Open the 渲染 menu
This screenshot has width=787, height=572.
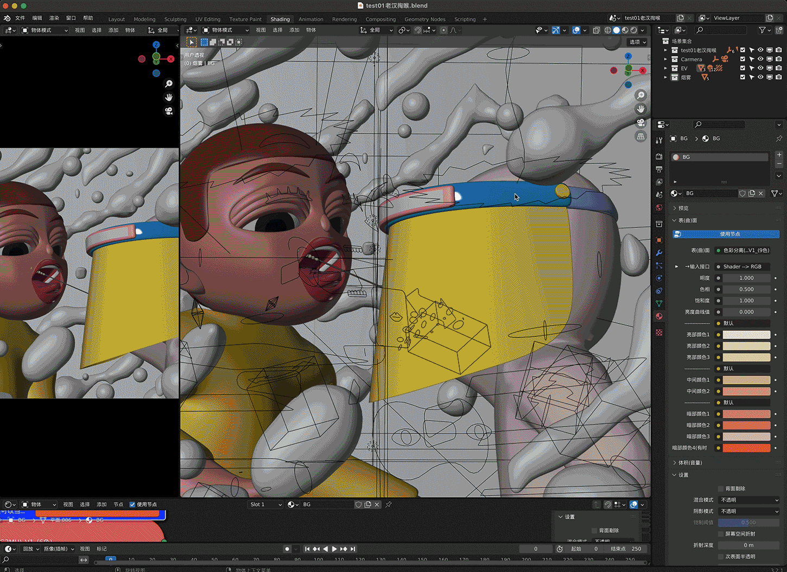(54, 18)
